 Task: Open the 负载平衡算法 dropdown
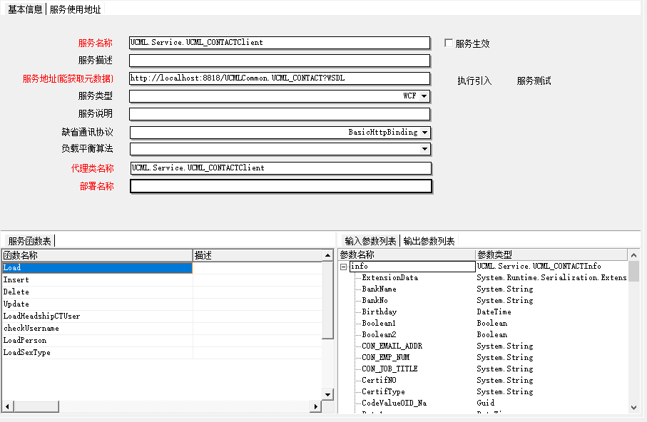tap(425, 149)
